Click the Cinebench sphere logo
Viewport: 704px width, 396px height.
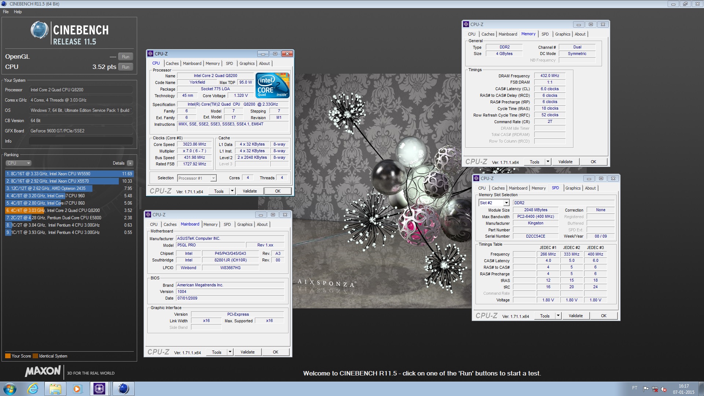coord(40,30)
